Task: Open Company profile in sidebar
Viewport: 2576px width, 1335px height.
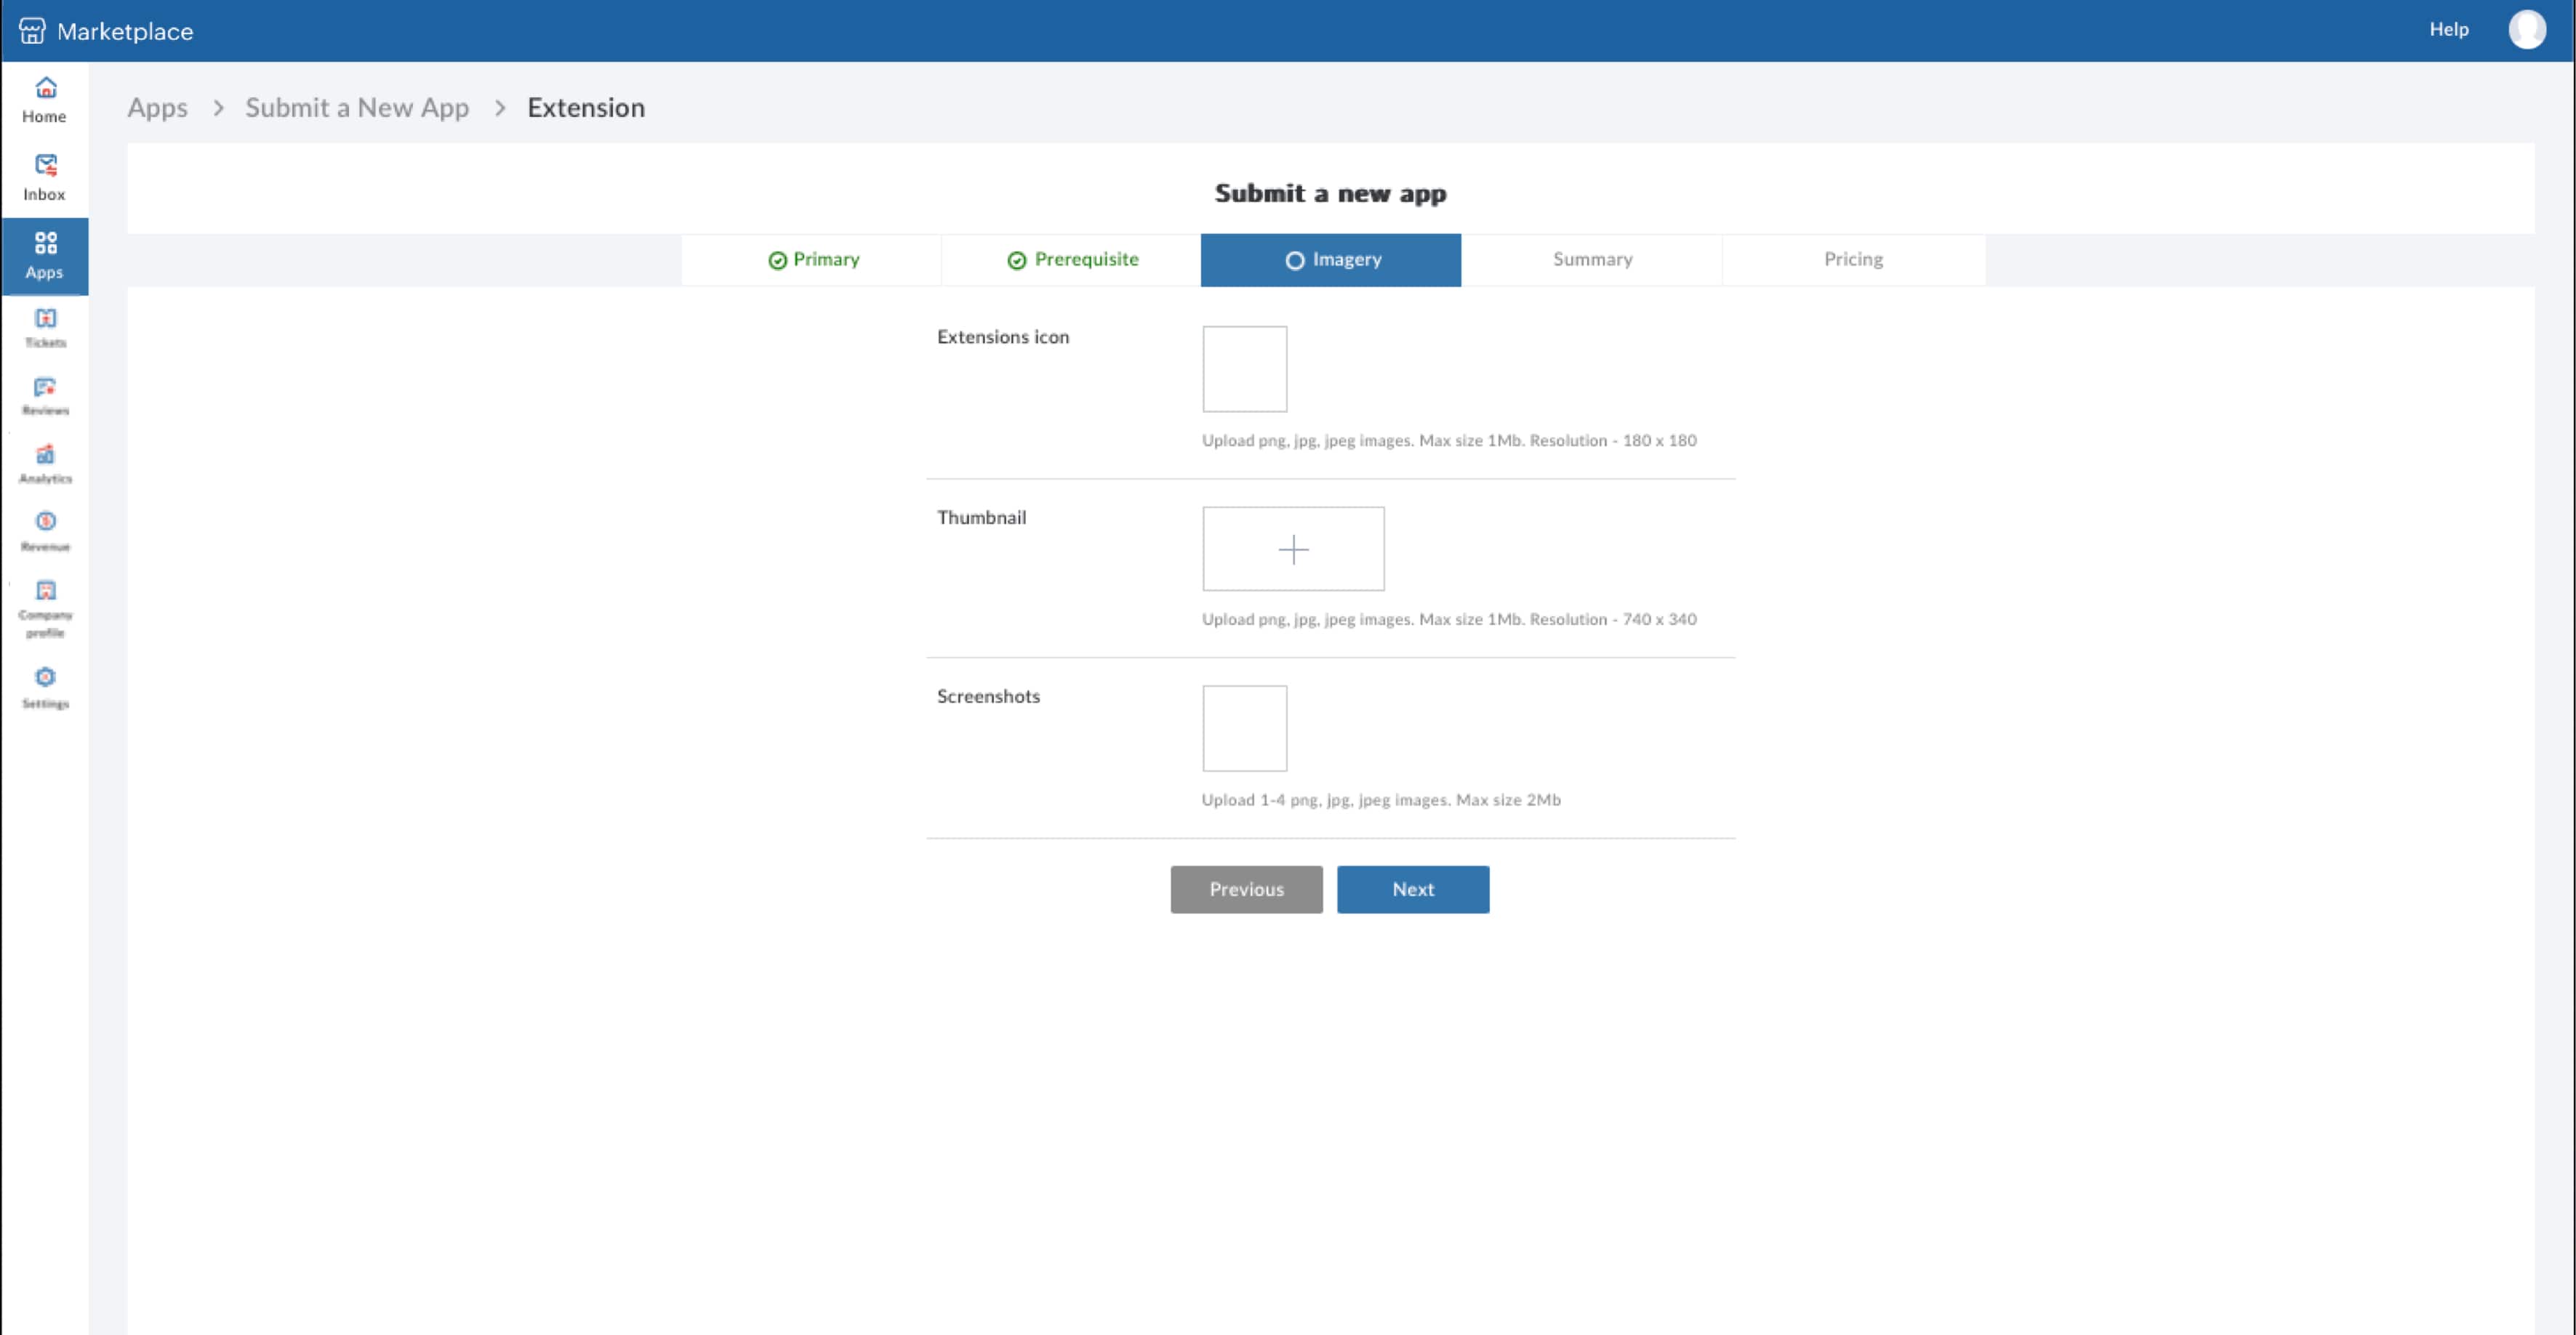Action: tap(45, 608)
